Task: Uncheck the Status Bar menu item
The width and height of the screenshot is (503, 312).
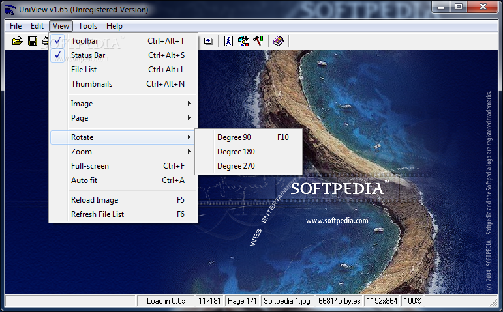Action: coord(123,55)
